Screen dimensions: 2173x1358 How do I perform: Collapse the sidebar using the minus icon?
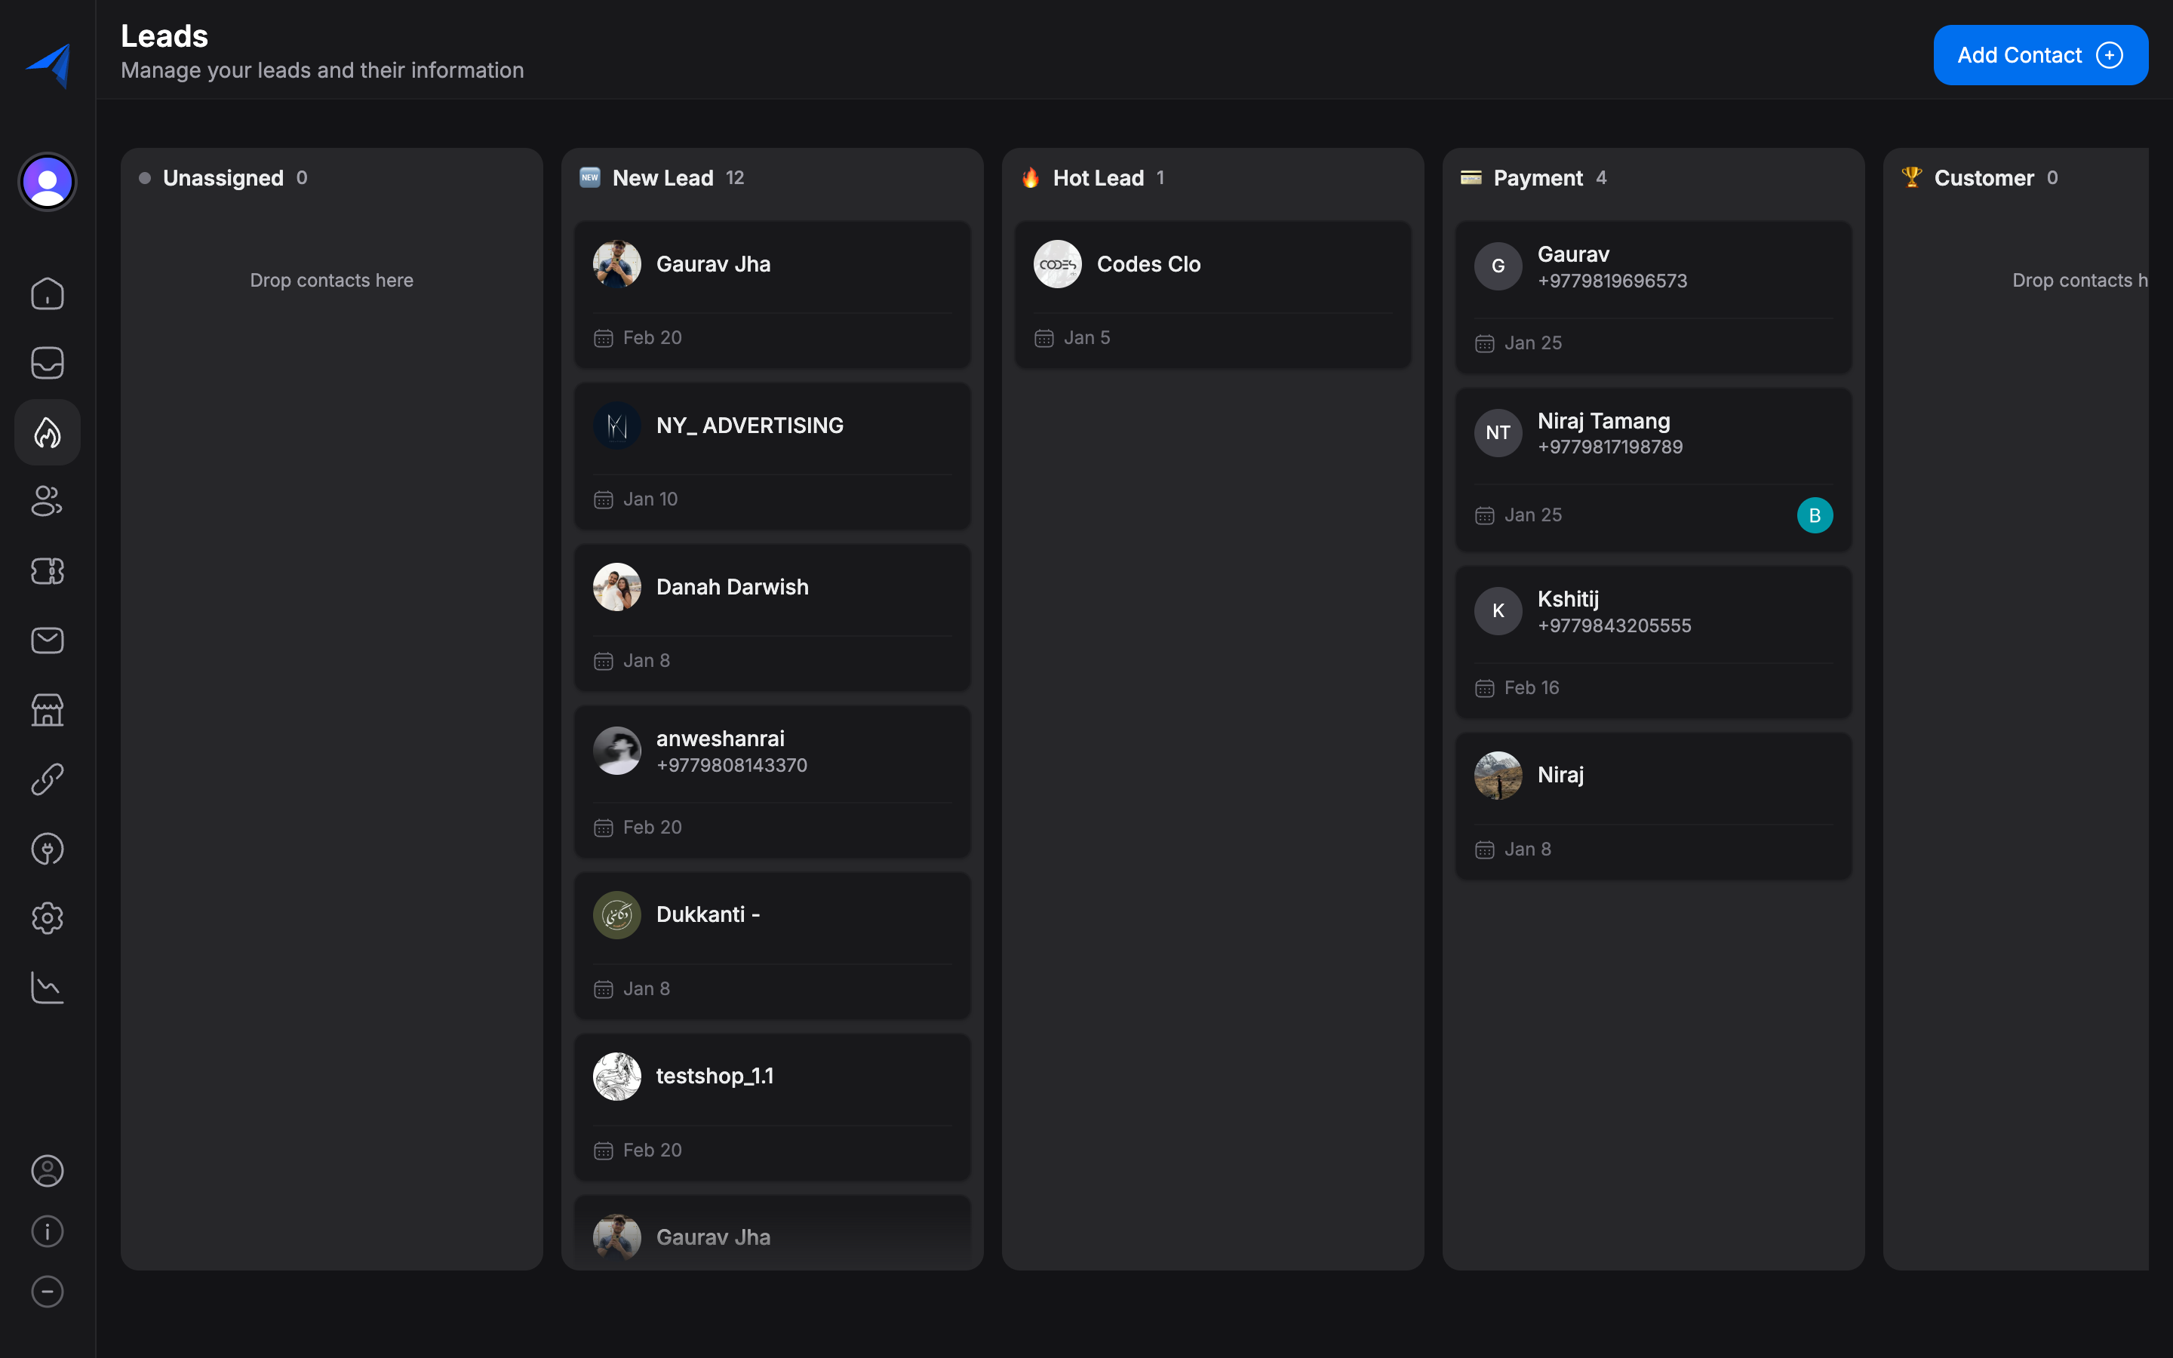click(47, 1292)
